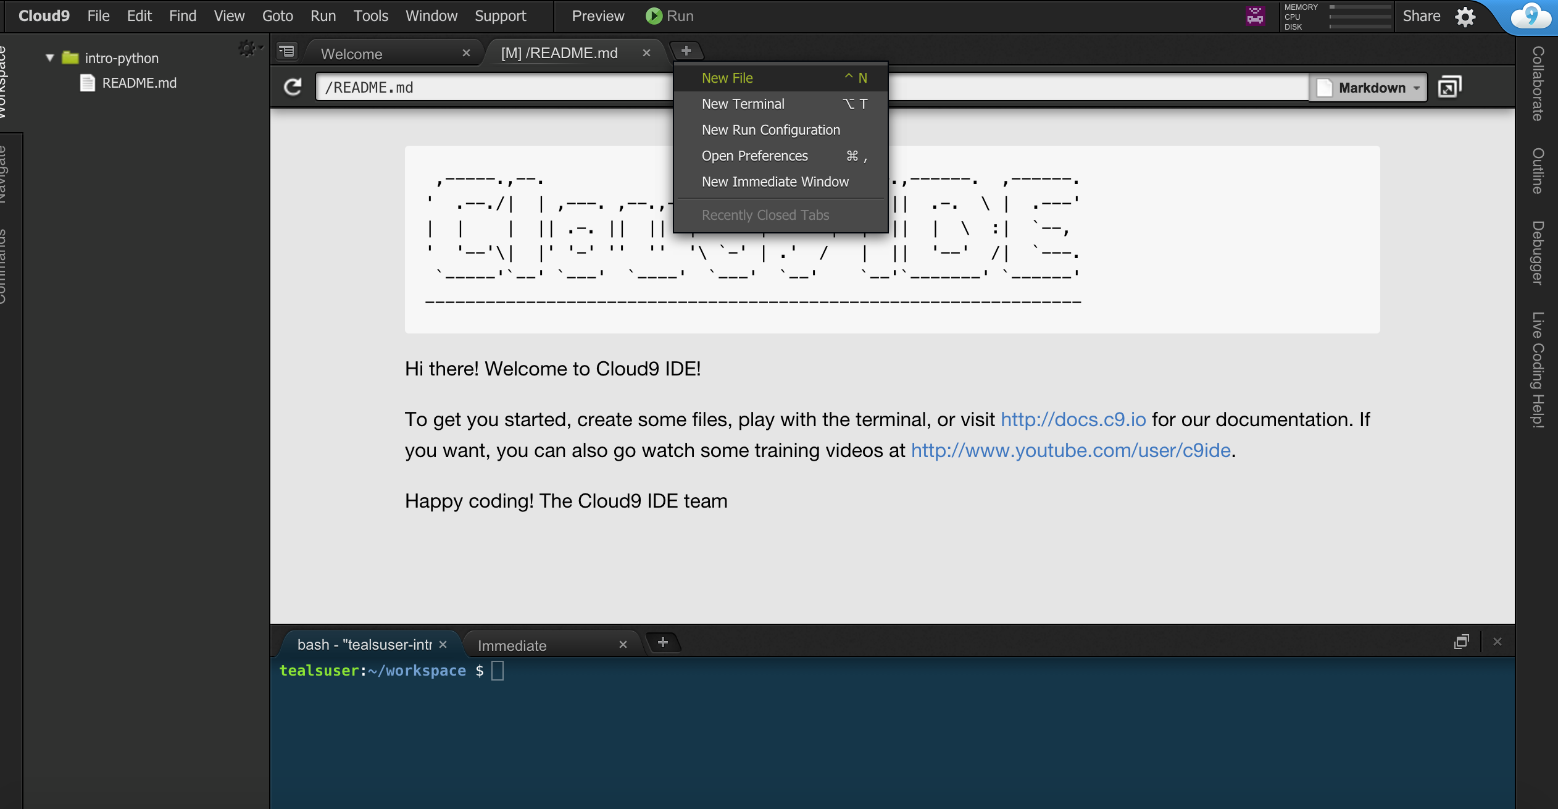1558x809 pixels.
Task: Collapse the intro-python folder
Action: [x=50, y=58]
